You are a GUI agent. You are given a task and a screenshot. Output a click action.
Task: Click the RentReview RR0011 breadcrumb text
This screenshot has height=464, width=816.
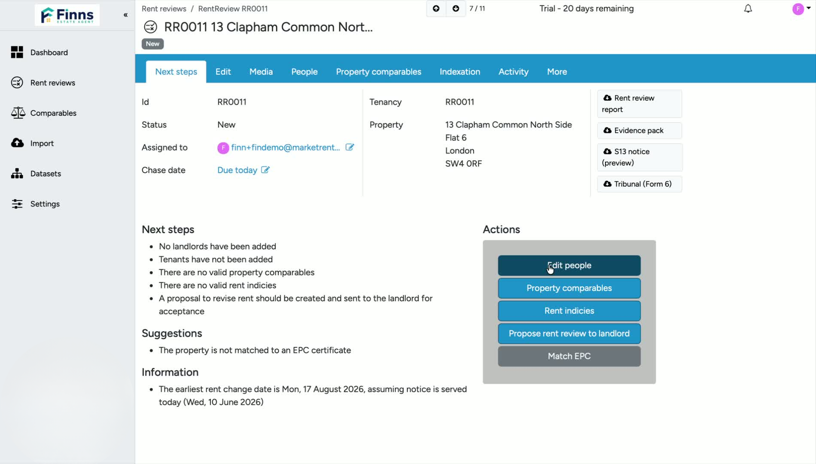(233, 9)
